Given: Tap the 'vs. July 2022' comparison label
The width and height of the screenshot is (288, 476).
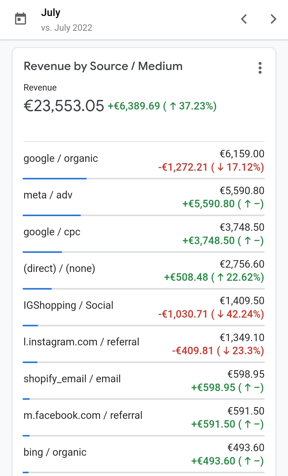Looking at the screenshot, I should point(67,28).
